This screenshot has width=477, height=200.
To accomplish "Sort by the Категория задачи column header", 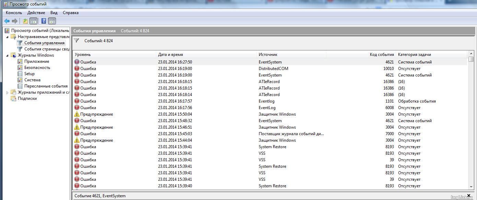I will 432,55.
